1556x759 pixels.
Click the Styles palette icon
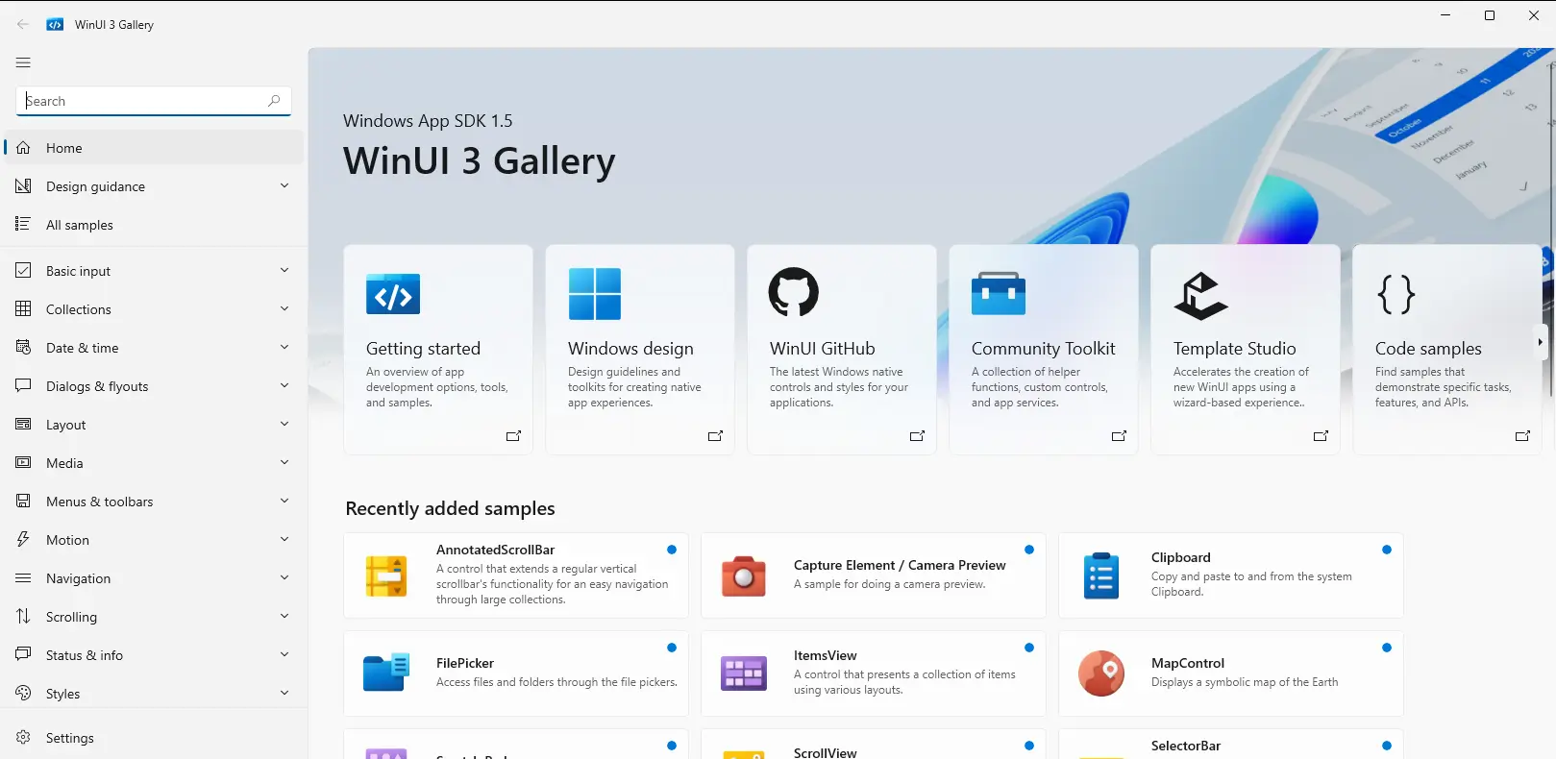click(23, 694)
